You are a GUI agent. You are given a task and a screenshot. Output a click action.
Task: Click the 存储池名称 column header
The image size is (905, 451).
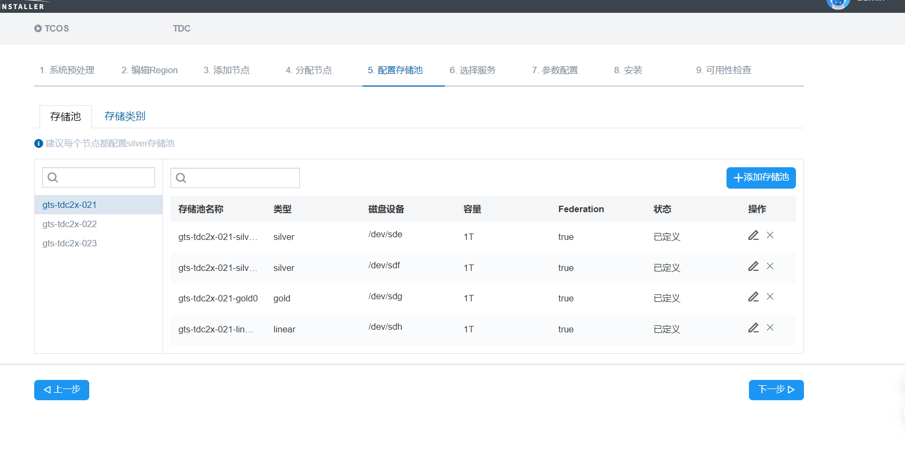(201, 209)
